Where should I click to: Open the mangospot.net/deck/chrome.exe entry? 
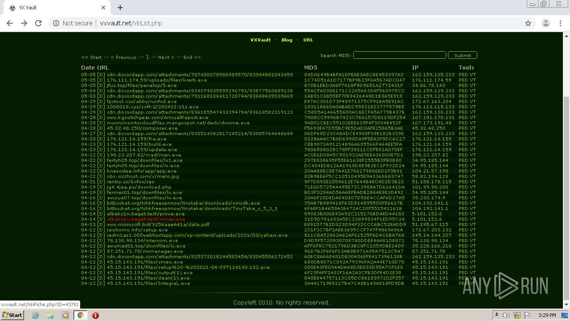pyautogui.click(x=178, y=123)
